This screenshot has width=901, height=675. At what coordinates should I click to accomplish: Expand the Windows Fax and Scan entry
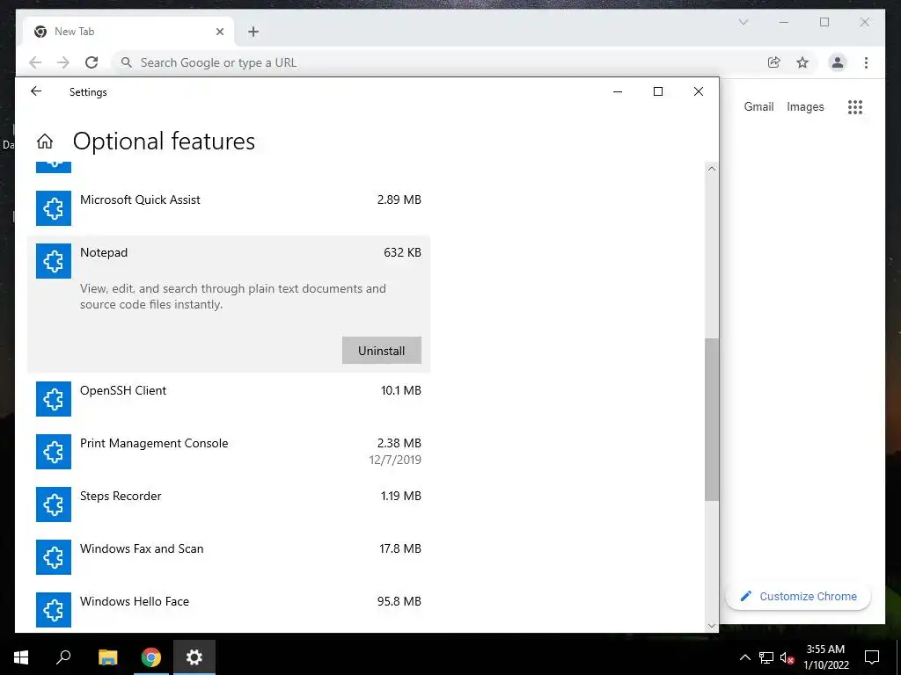(229, 557)
